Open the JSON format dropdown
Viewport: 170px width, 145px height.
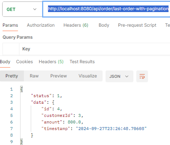click(x=119, y=76)
